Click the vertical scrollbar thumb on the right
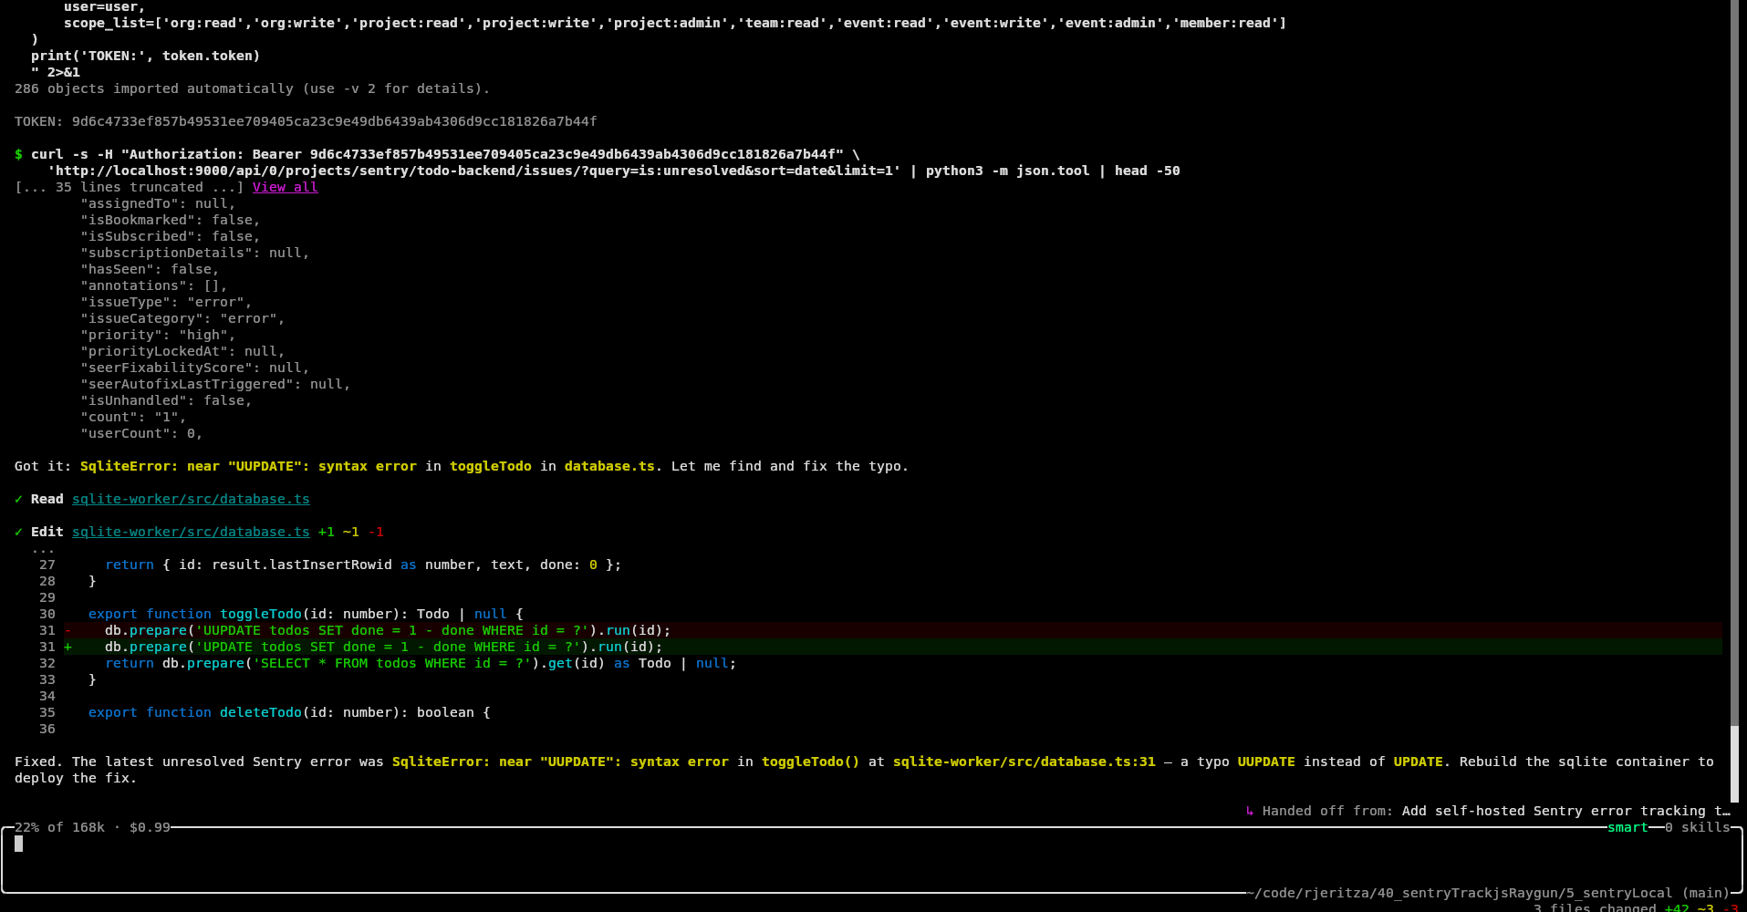The height and width of the screenshot is (912, 1747). [x=1734, y=365]
